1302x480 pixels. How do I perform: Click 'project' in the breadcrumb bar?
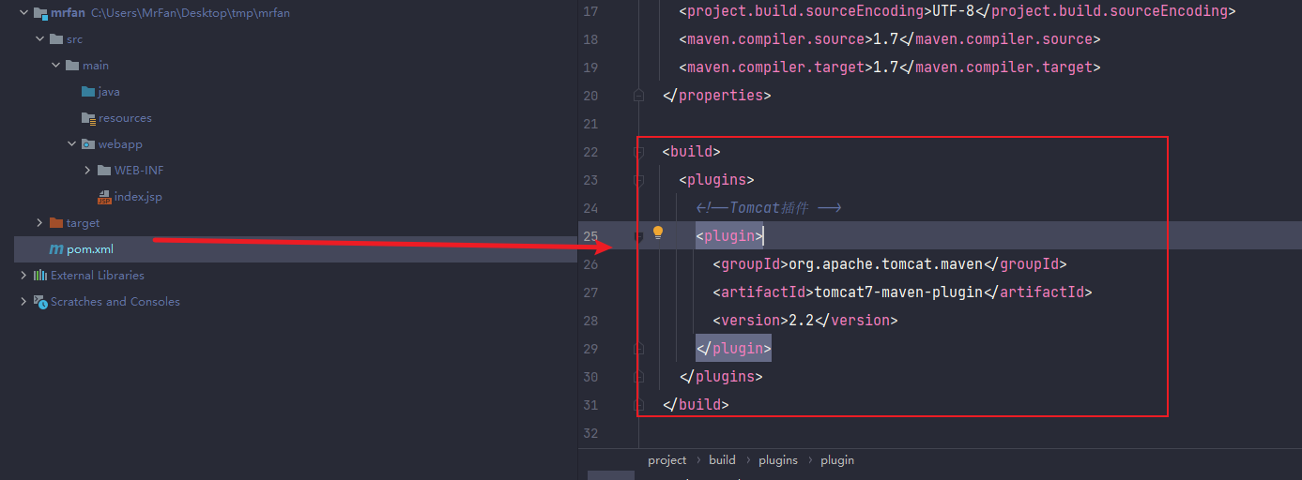667,460
